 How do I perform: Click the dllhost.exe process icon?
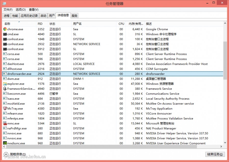(x=5, y=69)
